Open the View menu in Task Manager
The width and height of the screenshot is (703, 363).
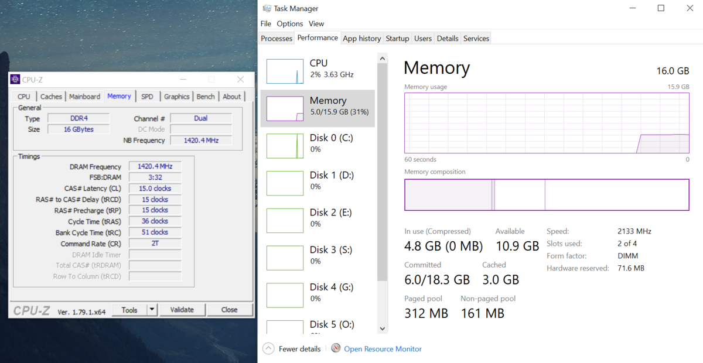pos(316,23)
